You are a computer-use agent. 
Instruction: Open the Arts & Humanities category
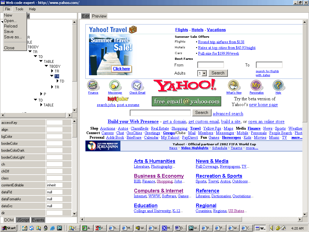pyautogui.click(x=154, y=161)
